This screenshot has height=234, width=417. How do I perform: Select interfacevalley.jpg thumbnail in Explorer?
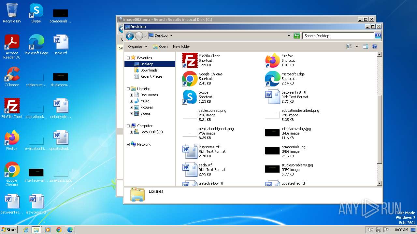tap(272, 133)
